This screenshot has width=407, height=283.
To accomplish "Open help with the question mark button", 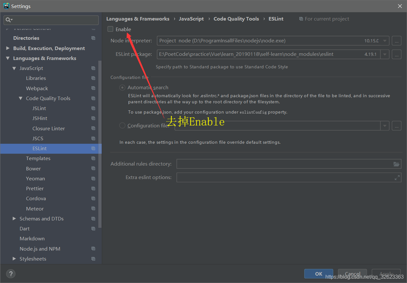I will pos(11,274).
